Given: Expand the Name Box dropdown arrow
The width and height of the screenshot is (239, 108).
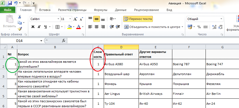Looking at the screenshot, I should tap(41, 41).
